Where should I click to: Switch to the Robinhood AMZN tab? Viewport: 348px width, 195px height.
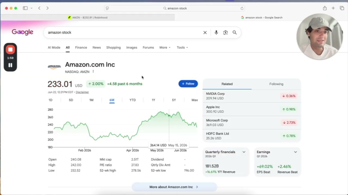87,17
